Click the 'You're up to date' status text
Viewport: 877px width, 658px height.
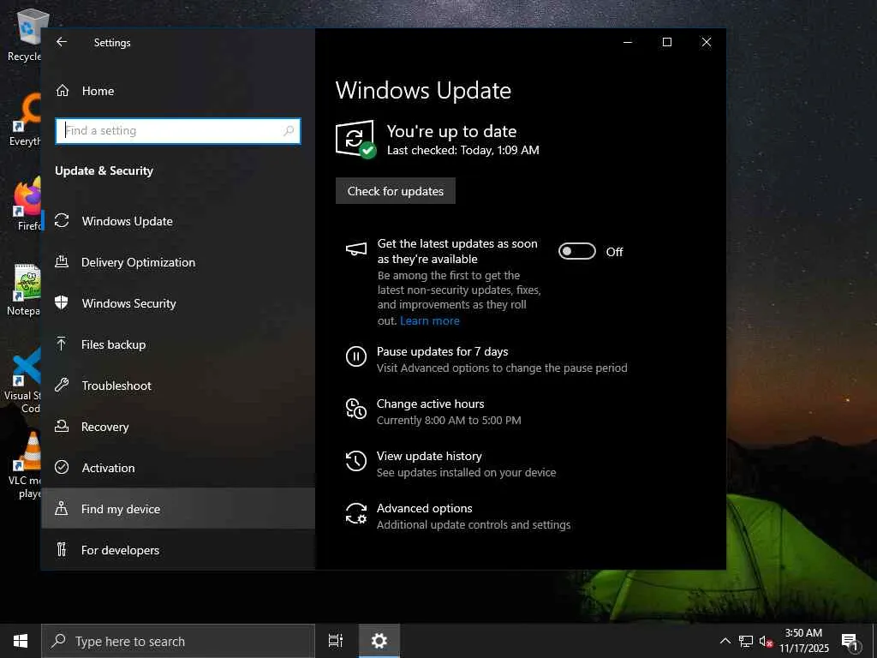pos(451,131)
